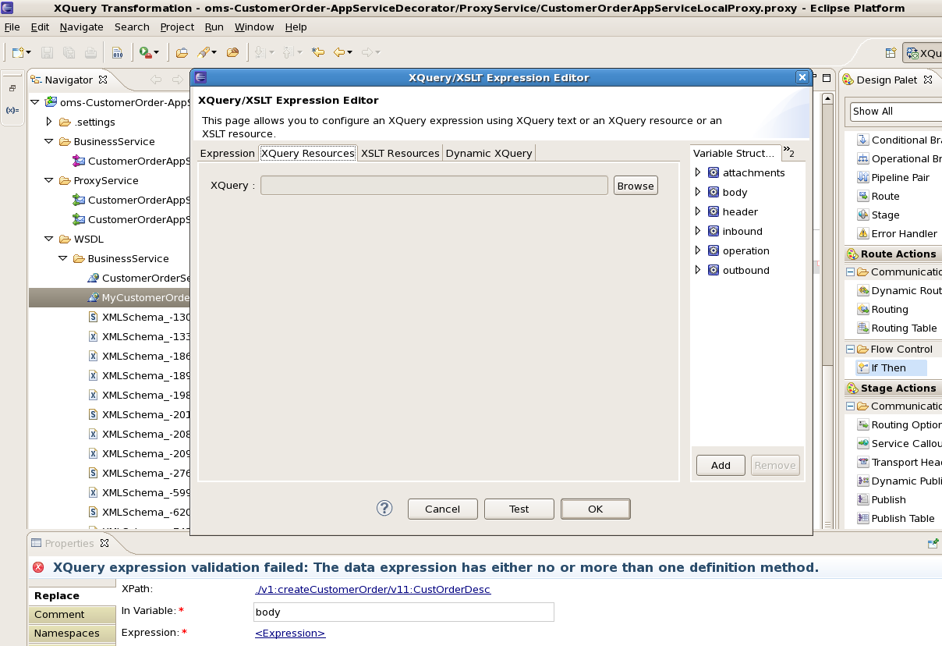
Task: Select the Error Handler palette icon
Action: tap(863, 233)
